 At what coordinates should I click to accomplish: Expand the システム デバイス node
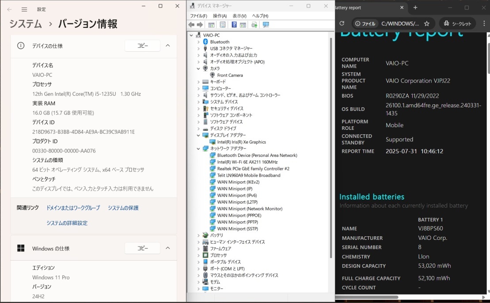click(x=198, y=102)
